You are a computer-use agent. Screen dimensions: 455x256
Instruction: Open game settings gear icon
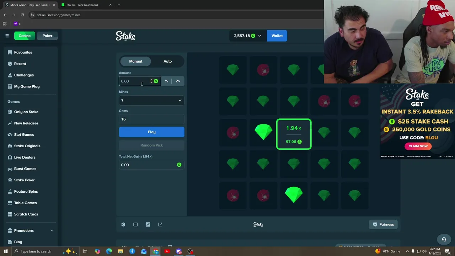point(123,224)
